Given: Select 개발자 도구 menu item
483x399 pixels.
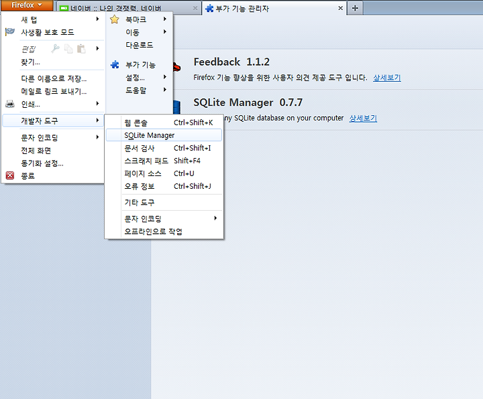Looking at the screenshot, I should (x=53, y=121).
